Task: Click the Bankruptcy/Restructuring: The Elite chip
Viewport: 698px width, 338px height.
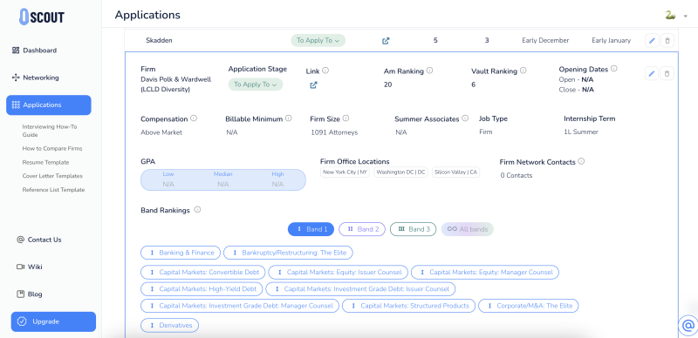Action: pos(288,253)
